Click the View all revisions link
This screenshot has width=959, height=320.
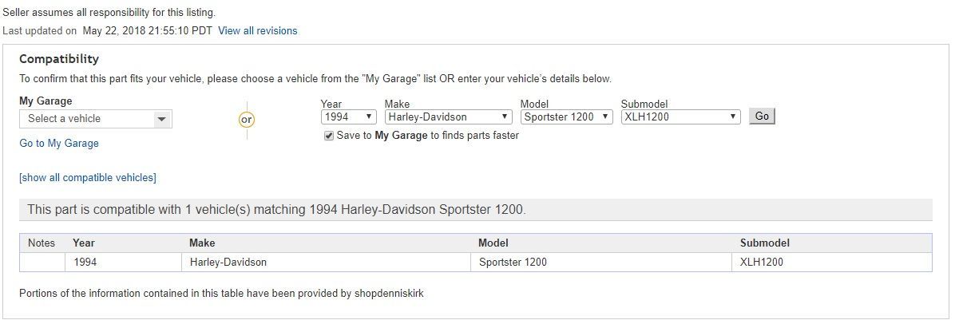(257, 31)
